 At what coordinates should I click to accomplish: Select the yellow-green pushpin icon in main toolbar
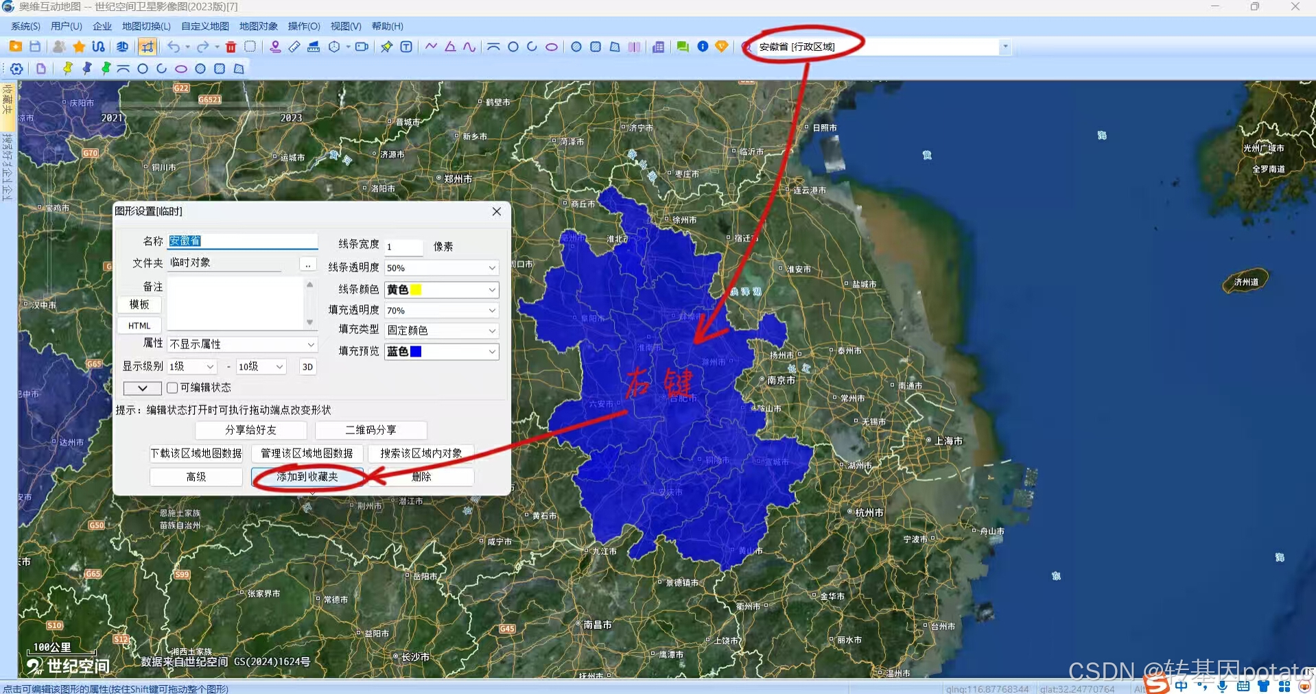click(387, 47)
